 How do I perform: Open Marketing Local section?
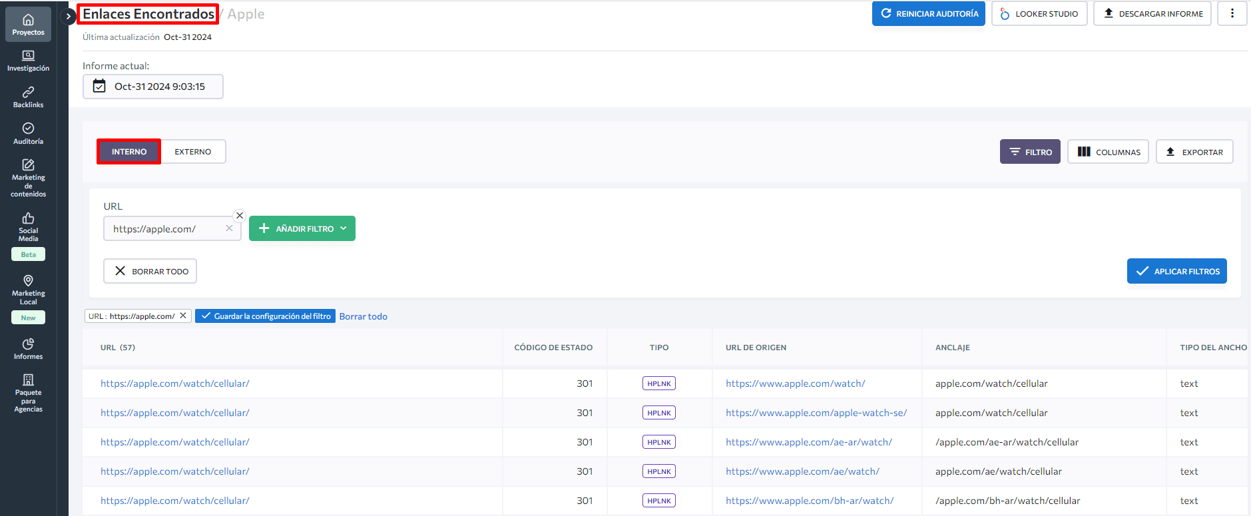click(28, 290)
